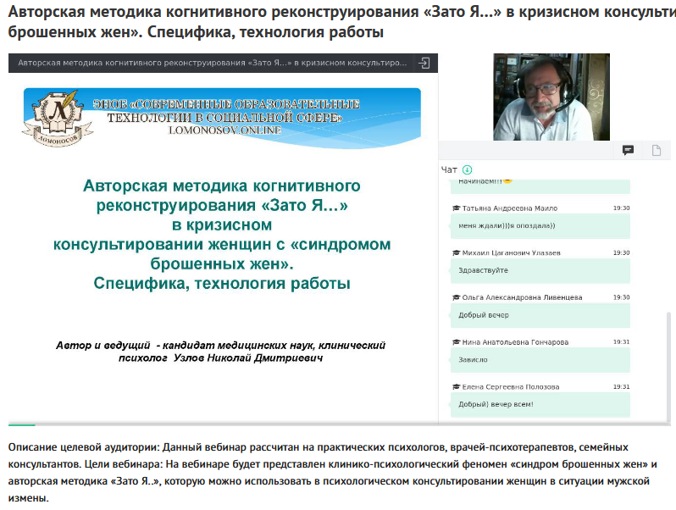Viewport: 676px width, 510px height.
Task: Click graduation cap icon beside Татьяна Андреевна Маило
Action: click(x=456, y=208)
